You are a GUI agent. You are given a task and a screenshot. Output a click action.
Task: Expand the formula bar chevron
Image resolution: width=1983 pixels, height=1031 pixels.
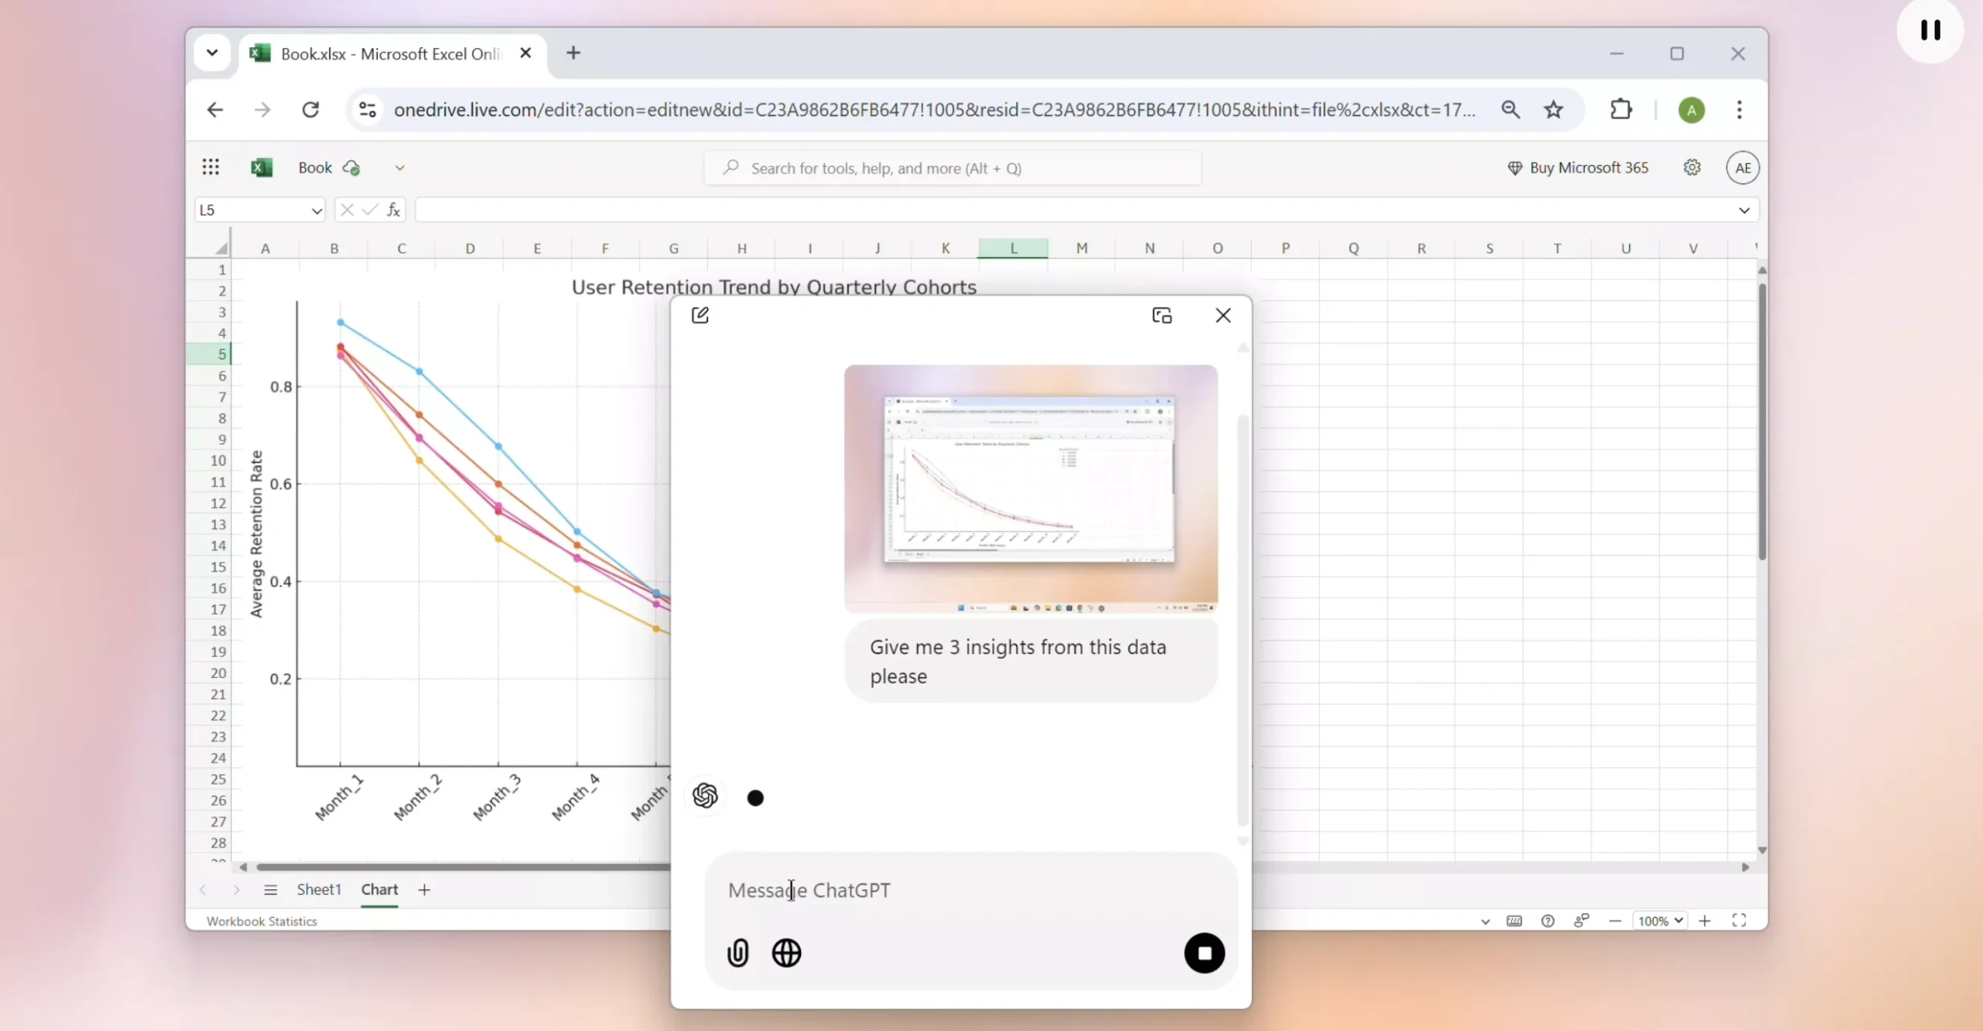coord(1744,211)
